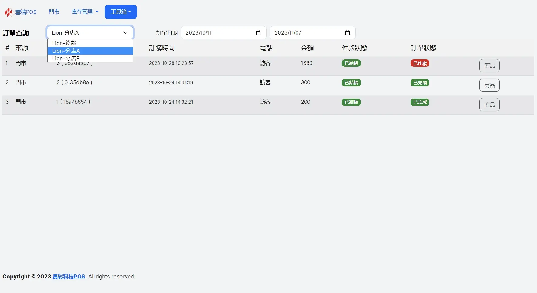Screen dimensions: 537x293
Task: View 商品 for the 1360 order
Action: [x=489, y=66]
